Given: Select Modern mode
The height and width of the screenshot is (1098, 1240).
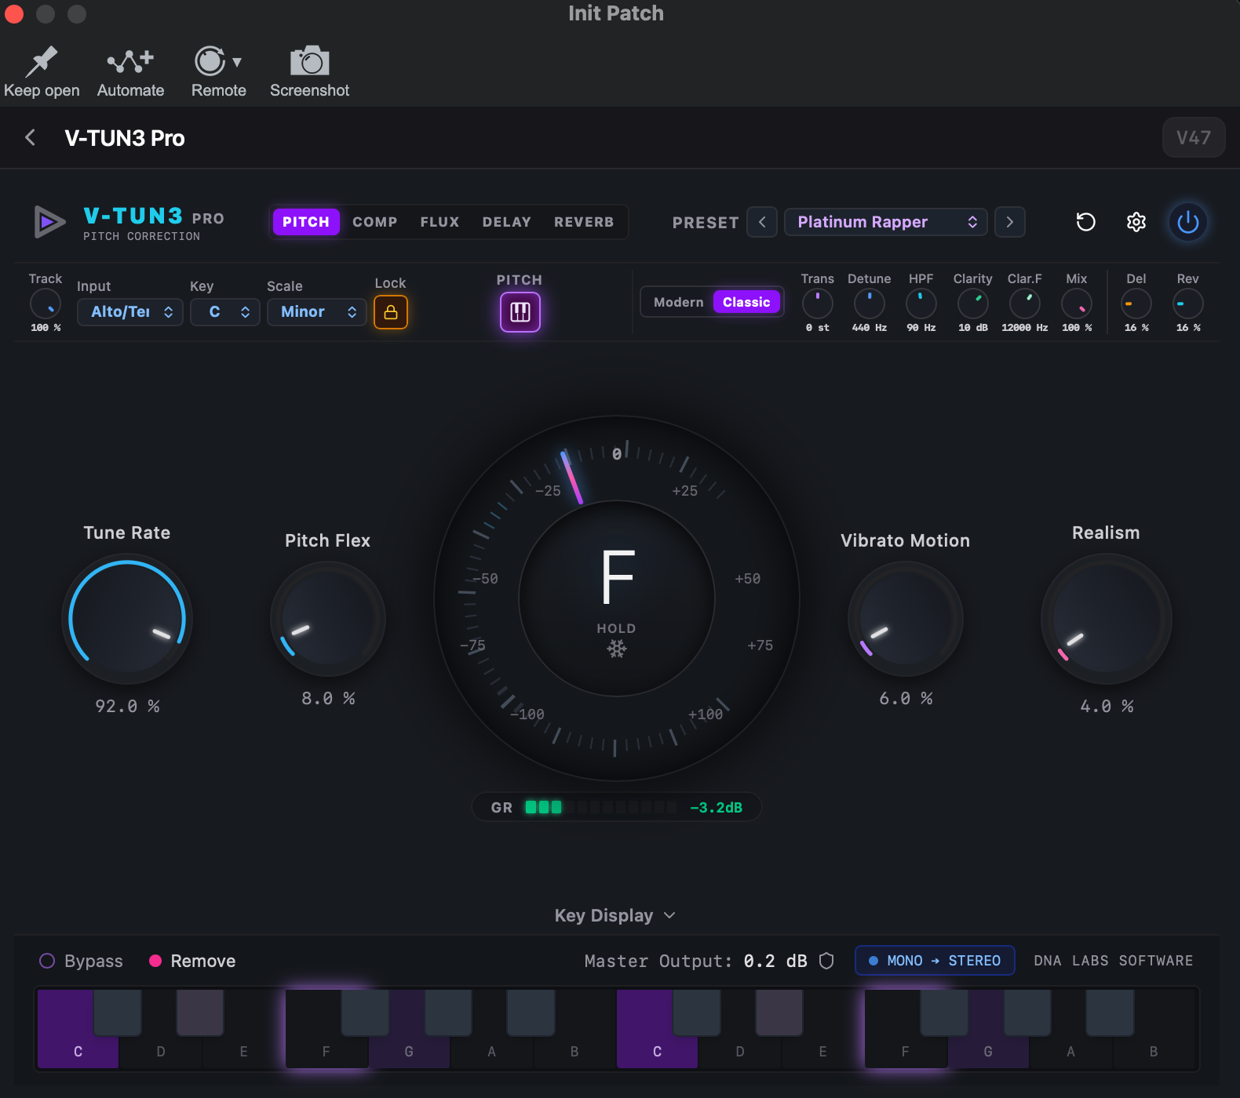Looking at the screenshot, I should 679,302.
